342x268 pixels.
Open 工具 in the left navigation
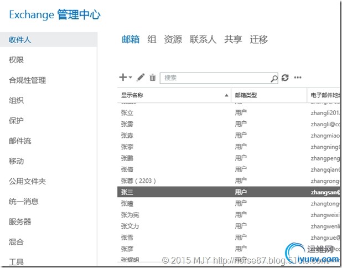coord(16,262)
